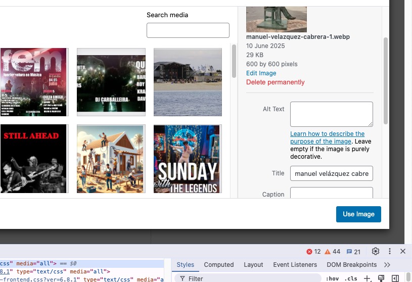The image size is (412, 282).
Task: Click the orange warnings count icon
Action: pos(328,252)
